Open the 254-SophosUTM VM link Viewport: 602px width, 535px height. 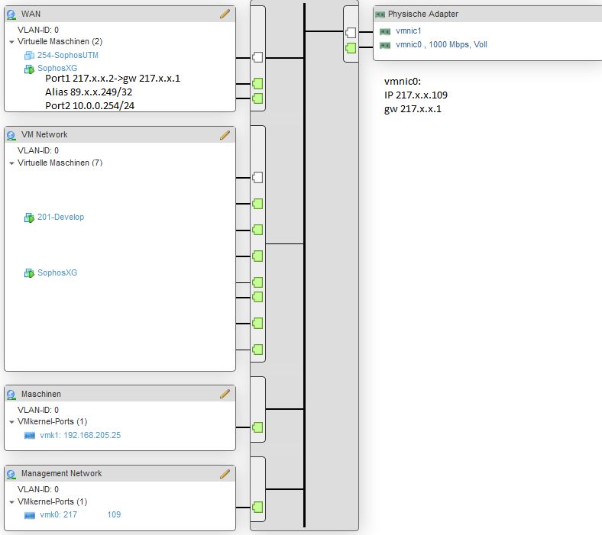pyautogui.click(x=67, y=55)
